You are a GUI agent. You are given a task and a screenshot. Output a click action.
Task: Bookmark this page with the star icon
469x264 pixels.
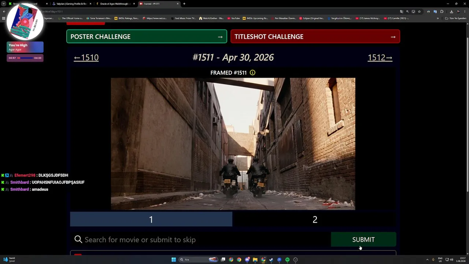419,11
